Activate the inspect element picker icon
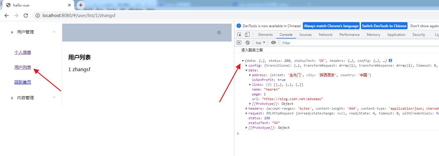Viewport: 439px width, 156px height. (x=239, y=34)
